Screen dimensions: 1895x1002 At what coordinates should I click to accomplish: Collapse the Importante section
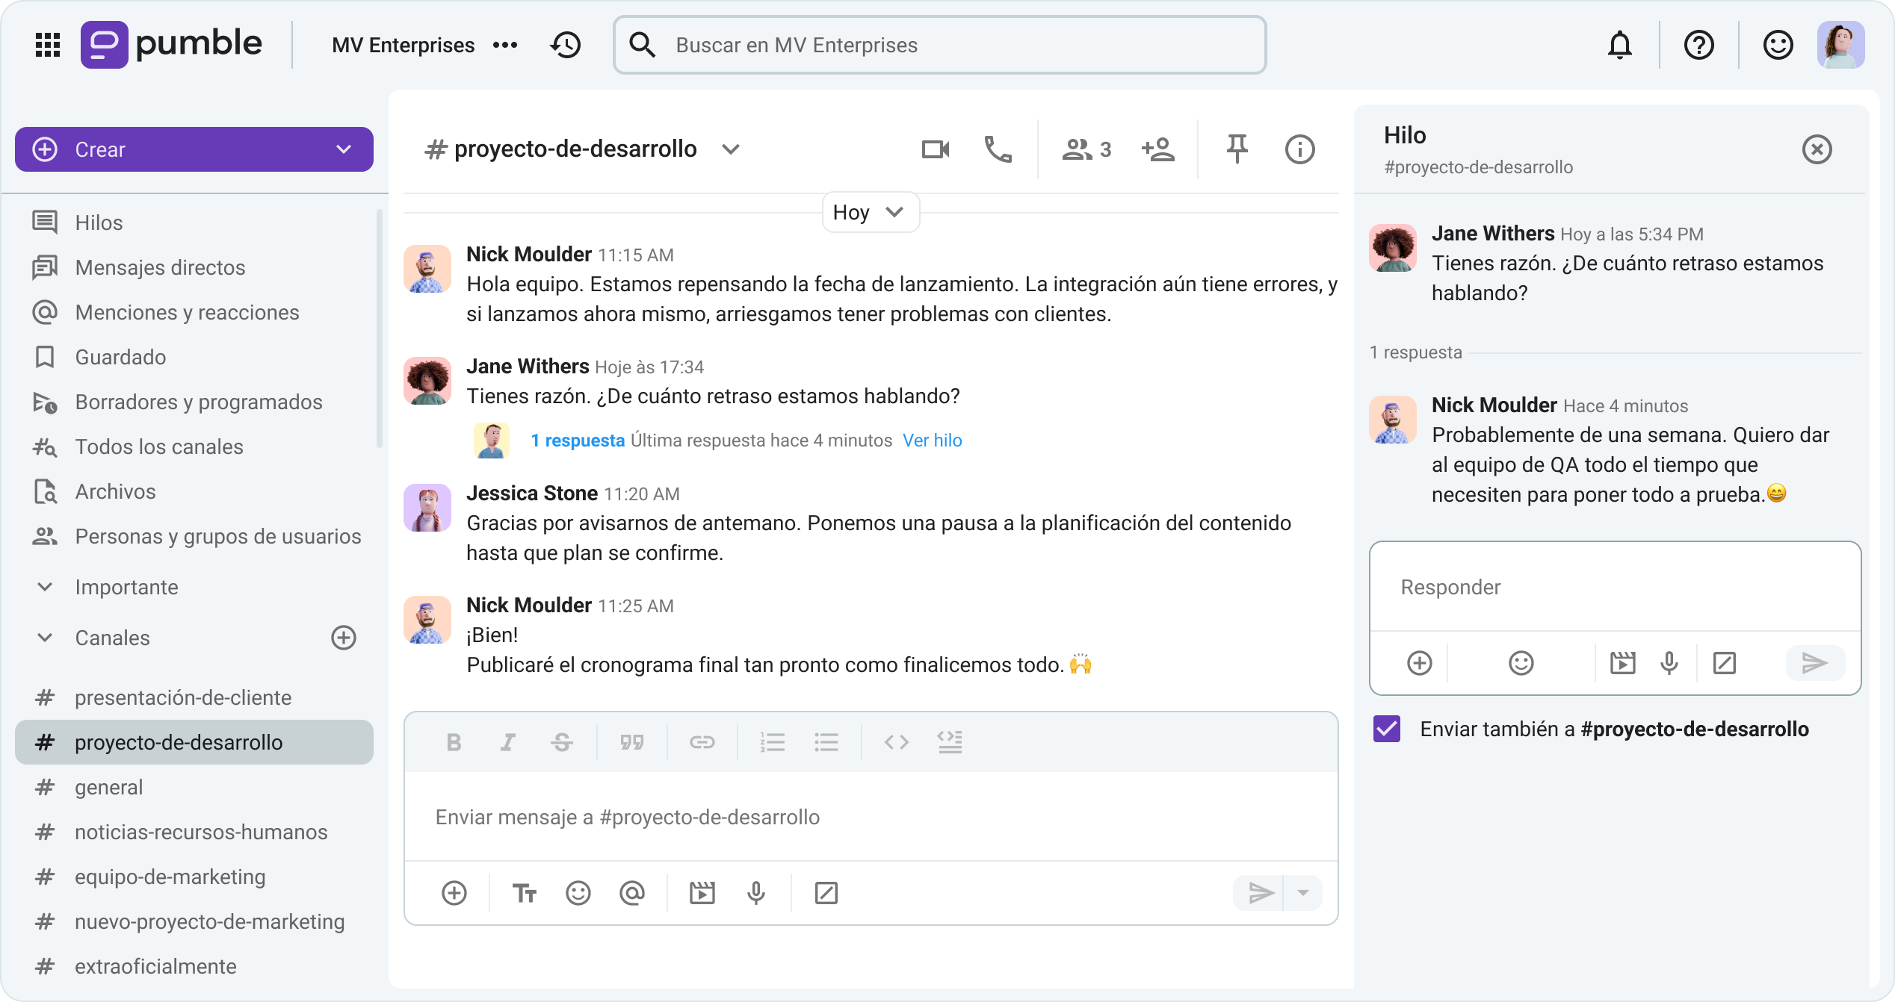coord(45,587)
